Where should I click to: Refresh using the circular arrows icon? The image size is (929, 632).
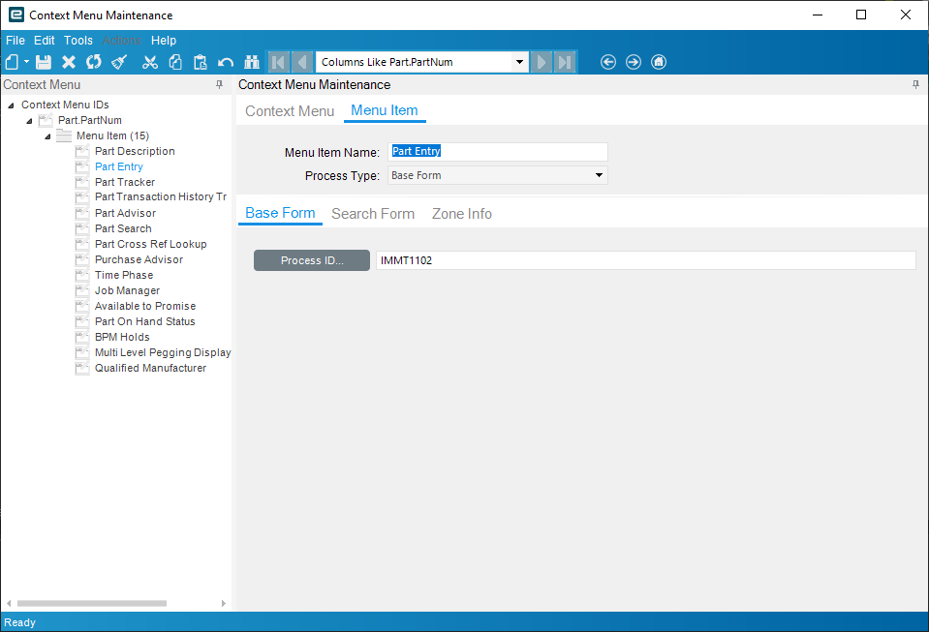pos(94,62)
